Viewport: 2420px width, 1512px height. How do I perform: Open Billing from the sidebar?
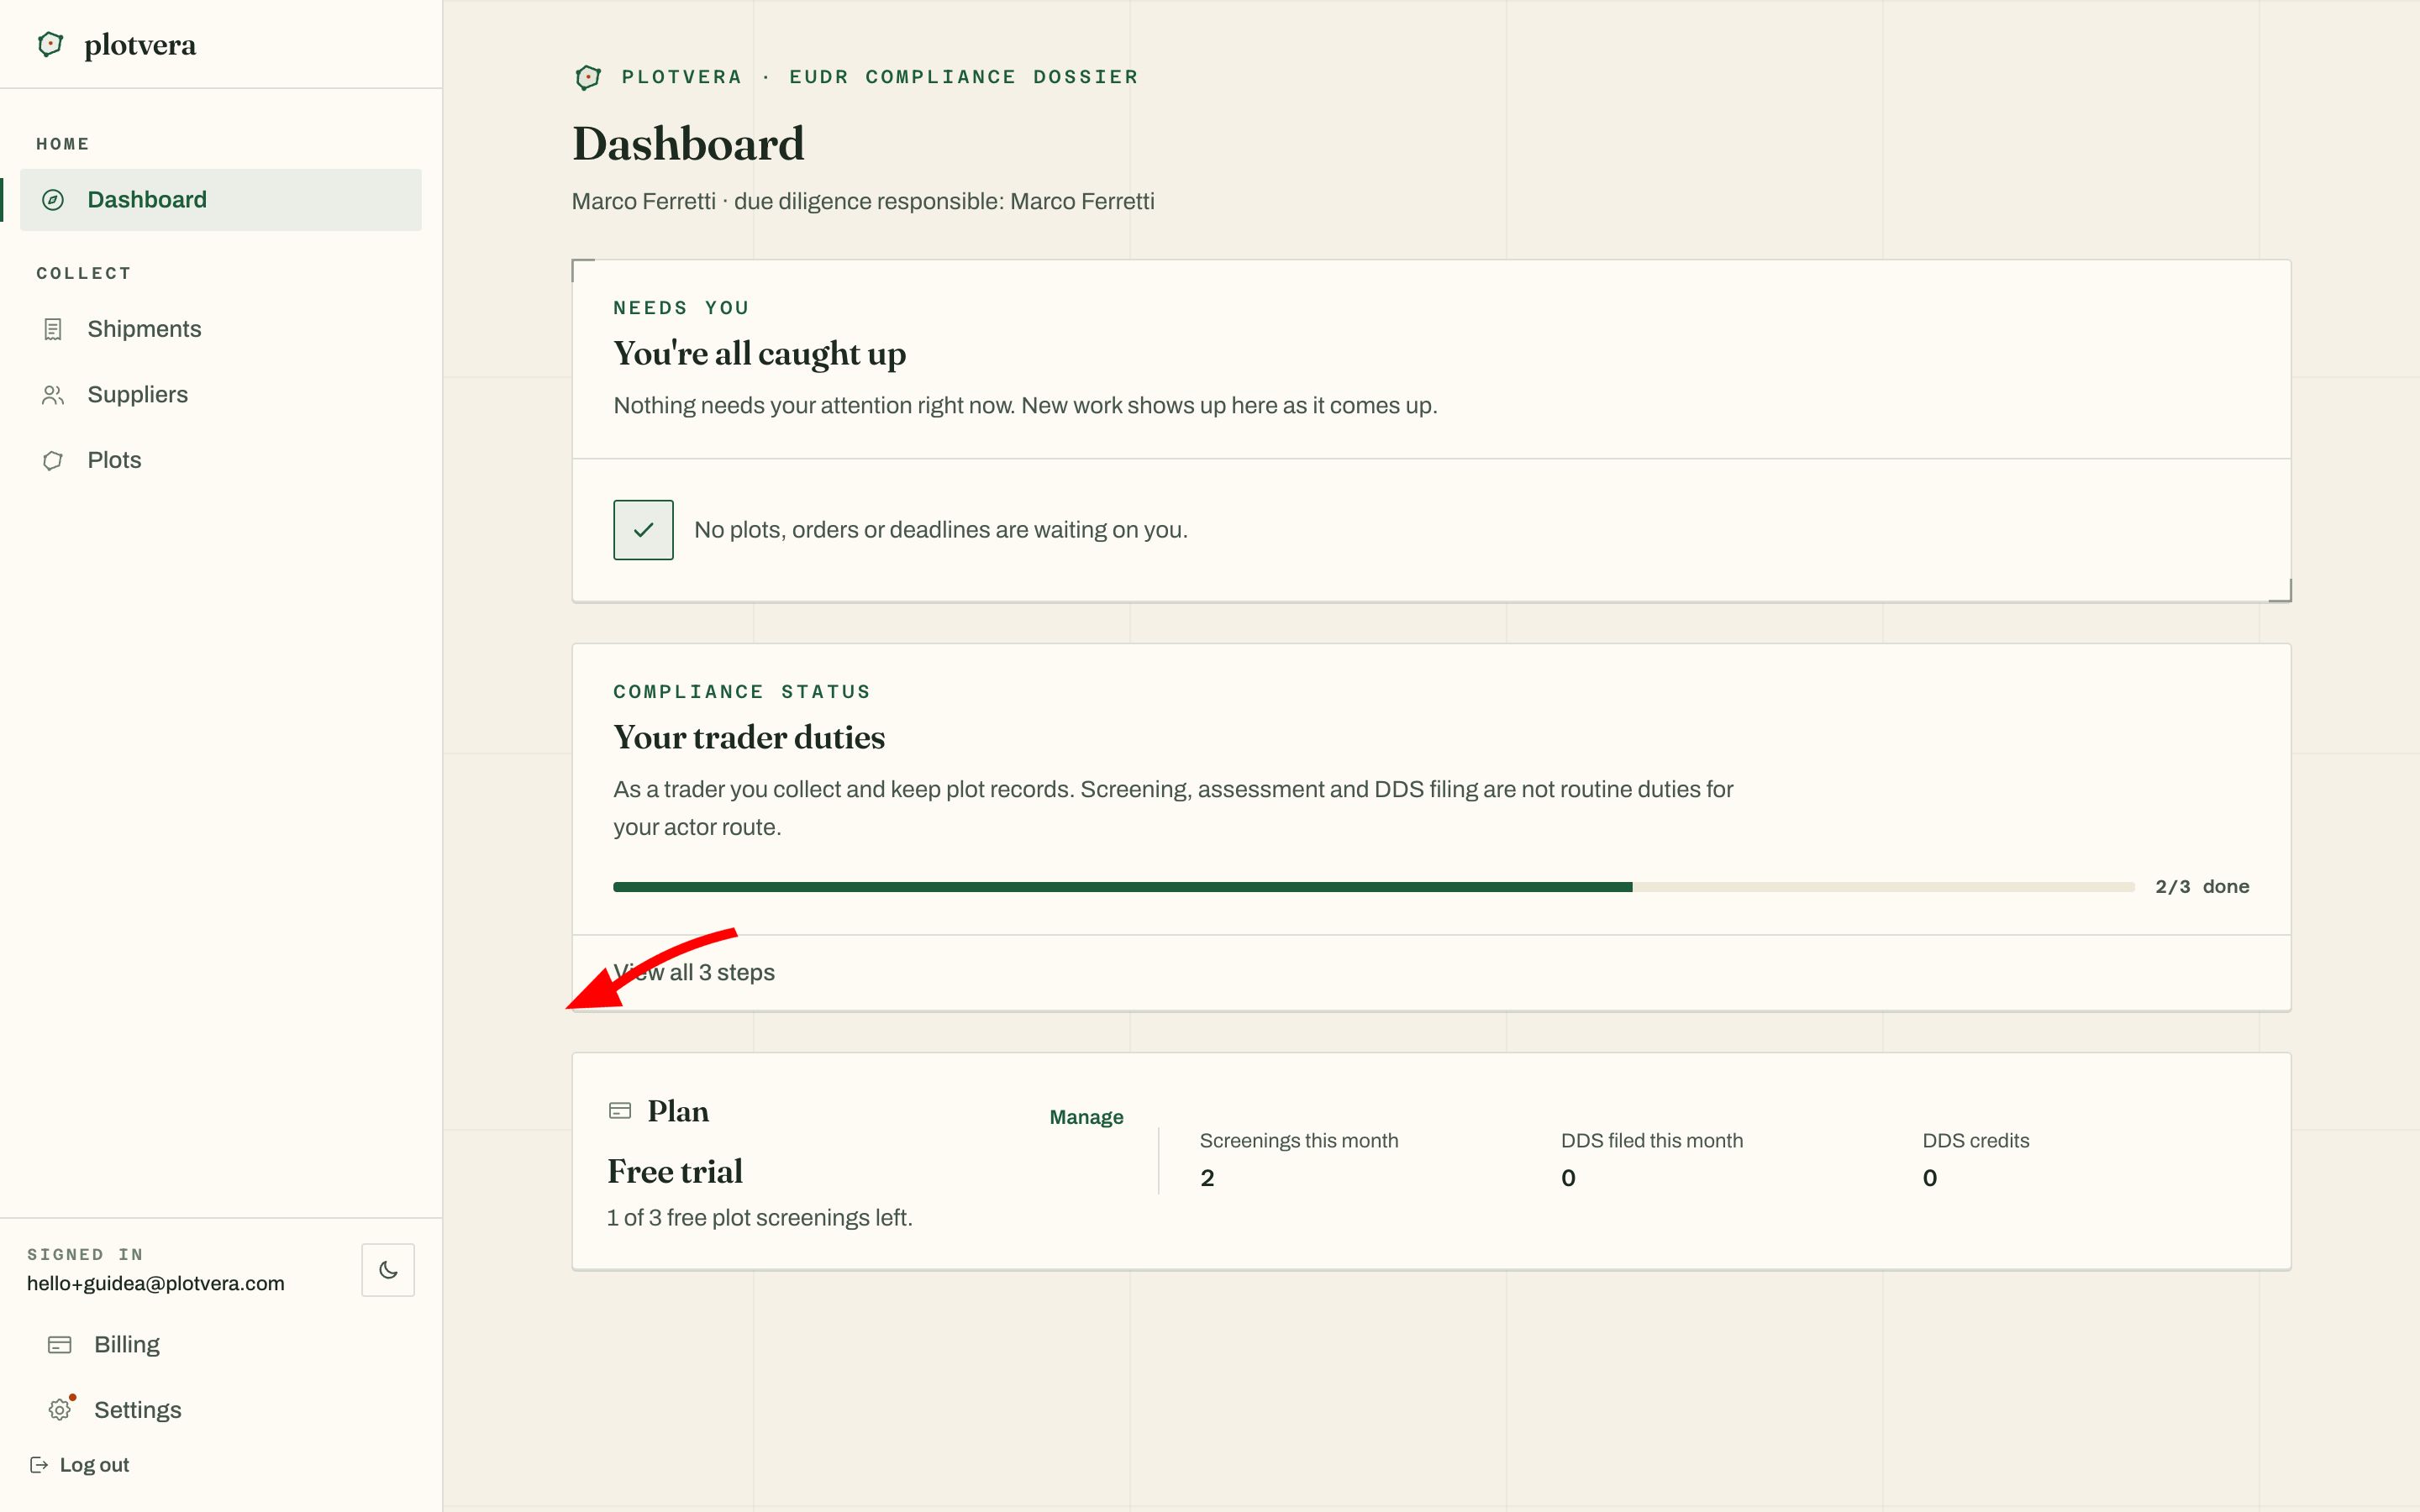coord(221,1345)
